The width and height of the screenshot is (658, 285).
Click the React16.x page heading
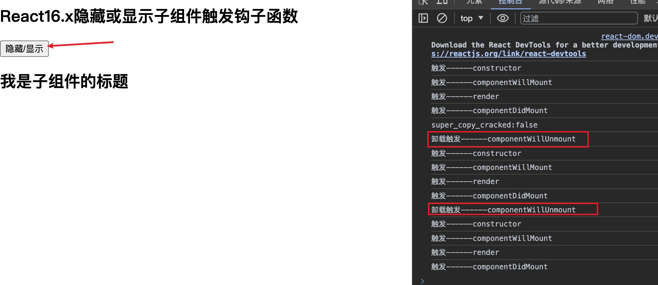click(x=149, y=16)
